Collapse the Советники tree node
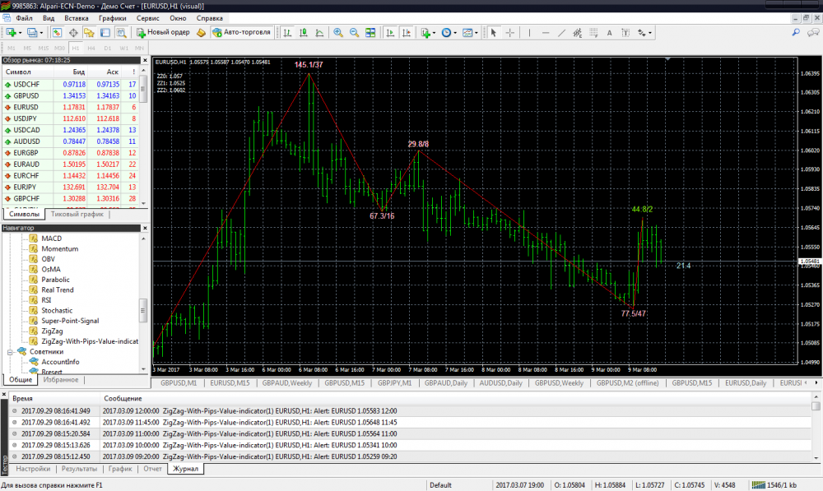The height and width of the screenshot is (491, 823). coord(12,351)
